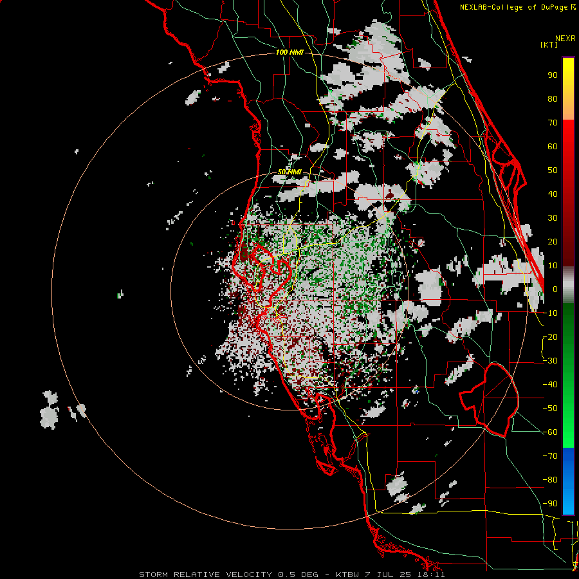Screen dimensions: 579x579
Task: Click the positive 70 scale label
Action: click(x=553, y=123)
